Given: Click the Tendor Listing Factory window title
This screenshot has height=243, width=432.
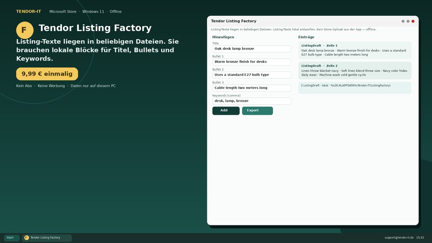Looking at the screenshot, I should (x=234, y=21).
